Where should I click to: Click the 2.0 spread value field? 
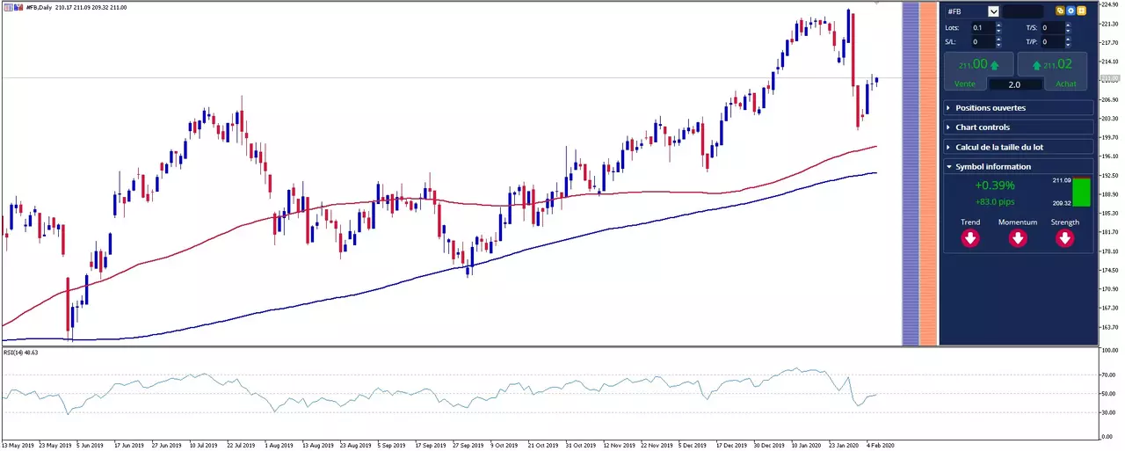pos(1015,84)
